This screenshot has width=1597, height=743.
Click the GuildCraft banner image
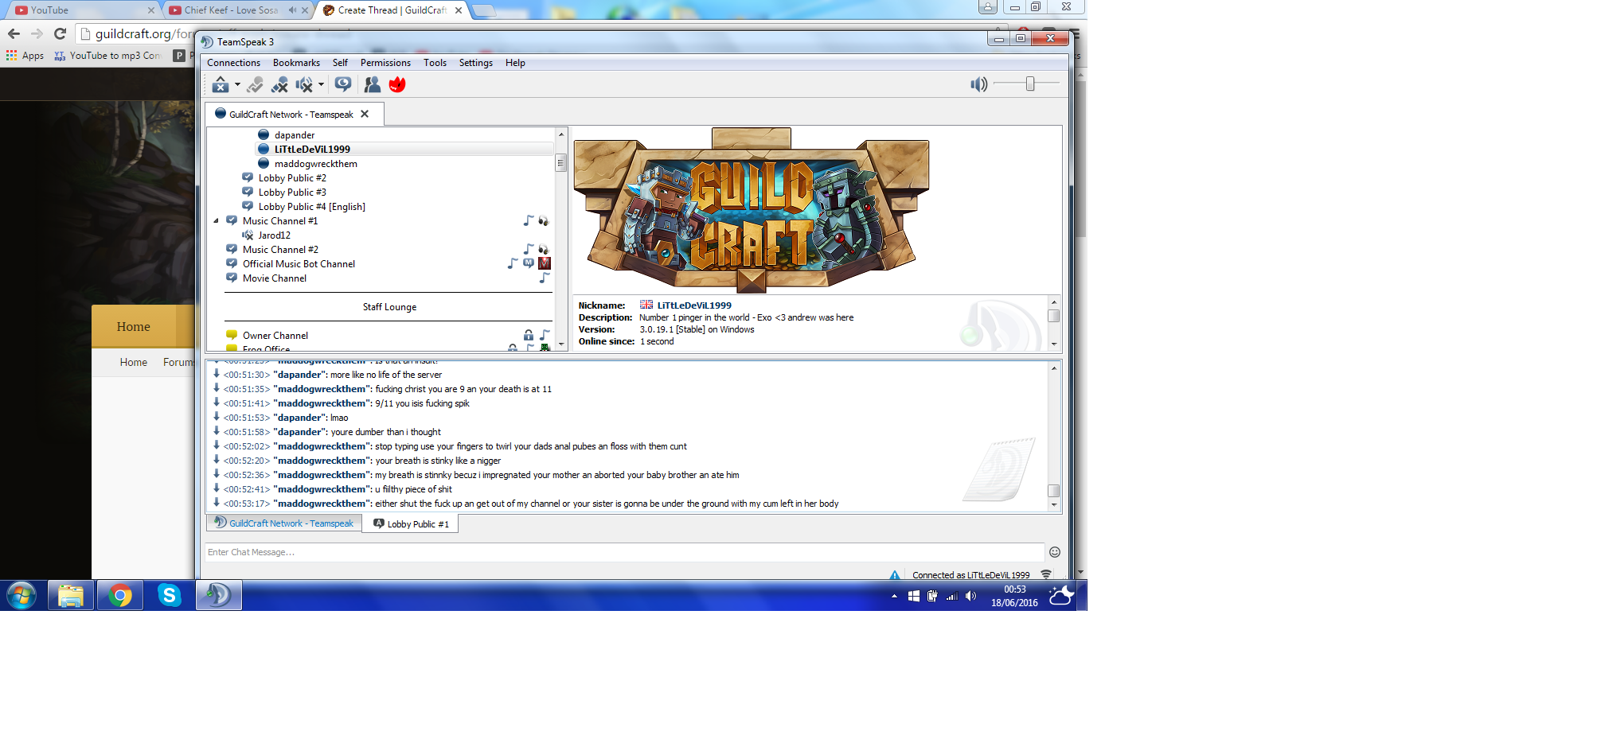click(751, 211)
